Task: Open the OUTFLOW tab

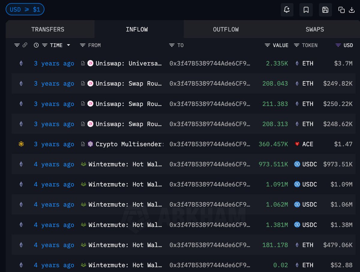Action: pos(226,29)
